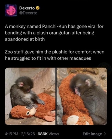Click the word Panchi-Kun in the tweet
The image size is (112, 139).
pyautogui.click(x=55, y=27)
